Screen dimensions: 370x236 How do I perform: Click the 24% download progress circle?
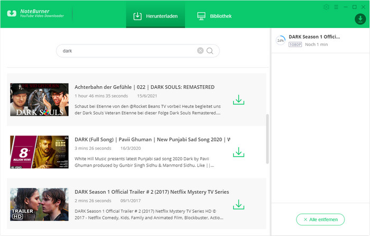click(281, 40)
